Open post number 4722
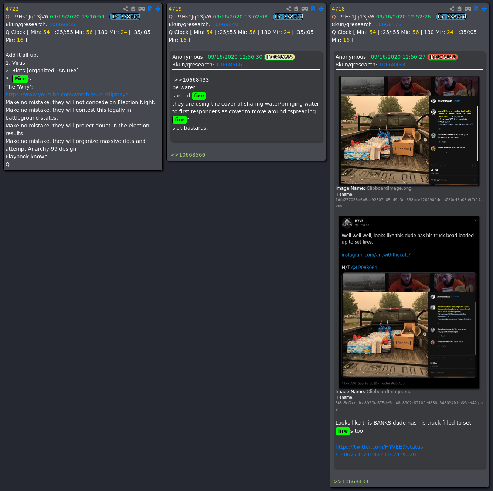The image size is (493, 491). pos(12,9)
